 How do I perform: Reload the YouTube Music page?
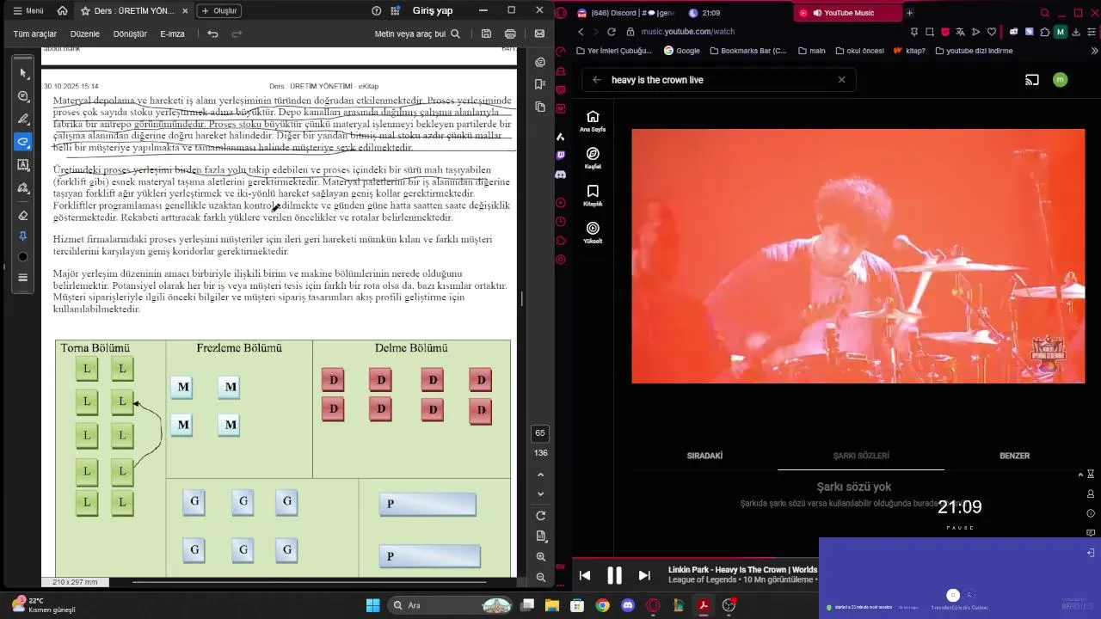coord(611,32)
